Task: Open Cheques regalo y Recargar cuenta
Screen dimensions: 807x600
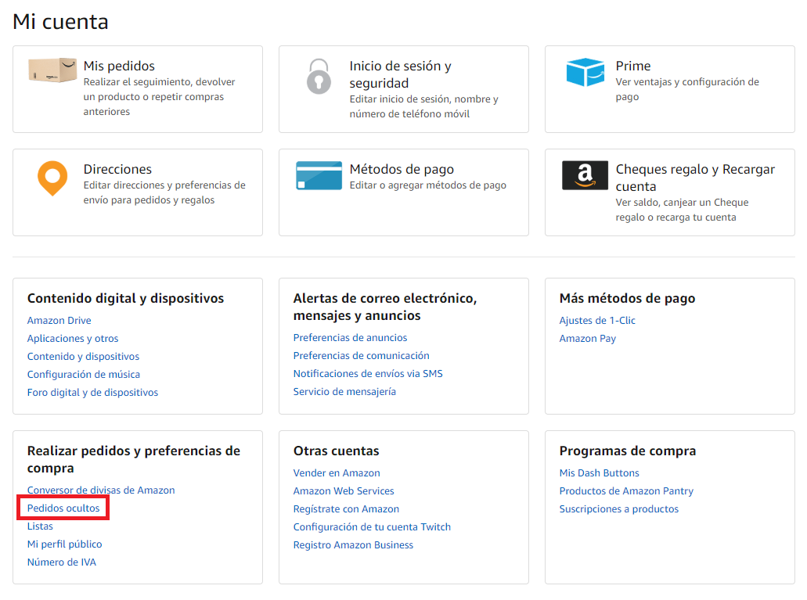Action: click(695, 178)
